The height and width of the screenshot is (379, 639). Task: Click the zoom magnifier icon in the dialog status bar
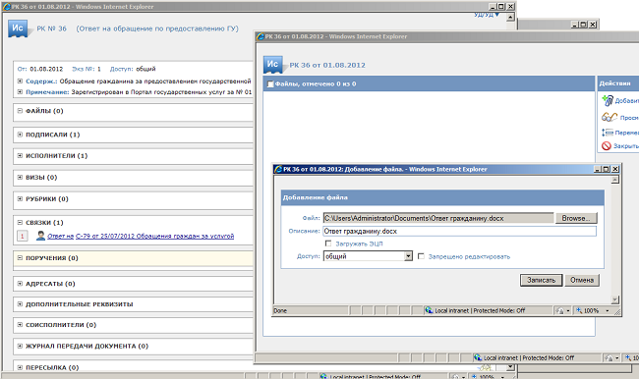[x=579, y=310]
